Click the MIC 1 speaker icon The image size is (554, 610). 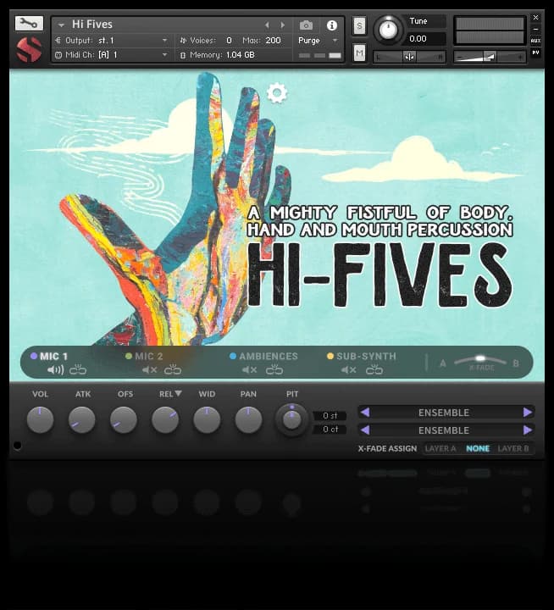pyautogui.click(x=56, y=369)
